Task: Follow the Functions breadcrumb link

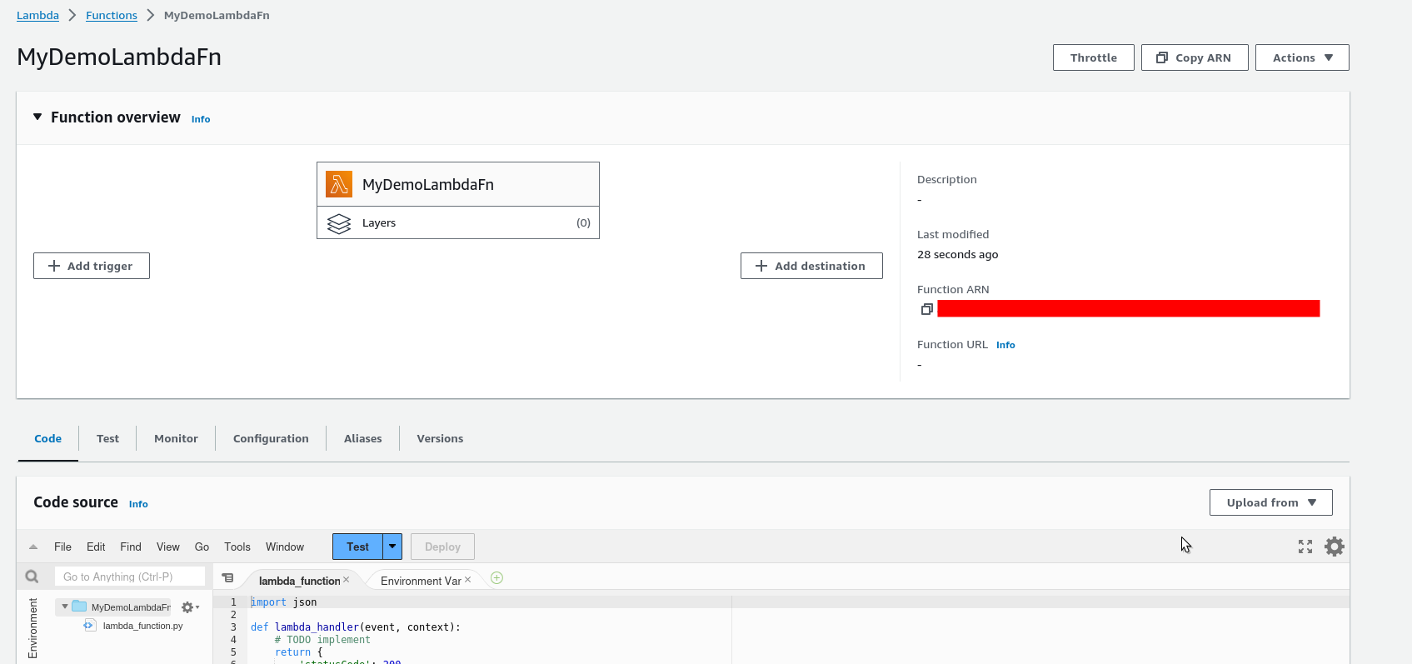Action: click(x=112, y=15)
